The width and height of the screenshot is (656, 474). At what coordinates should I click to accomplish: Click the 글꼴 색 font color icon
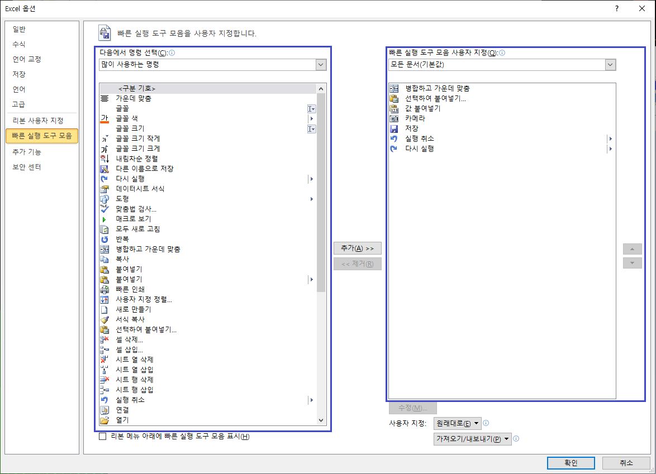[x=104, y=119]
